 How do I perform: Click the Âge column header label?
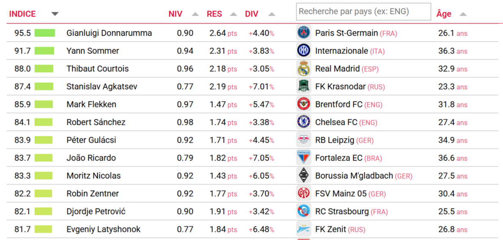coord(443,14)
